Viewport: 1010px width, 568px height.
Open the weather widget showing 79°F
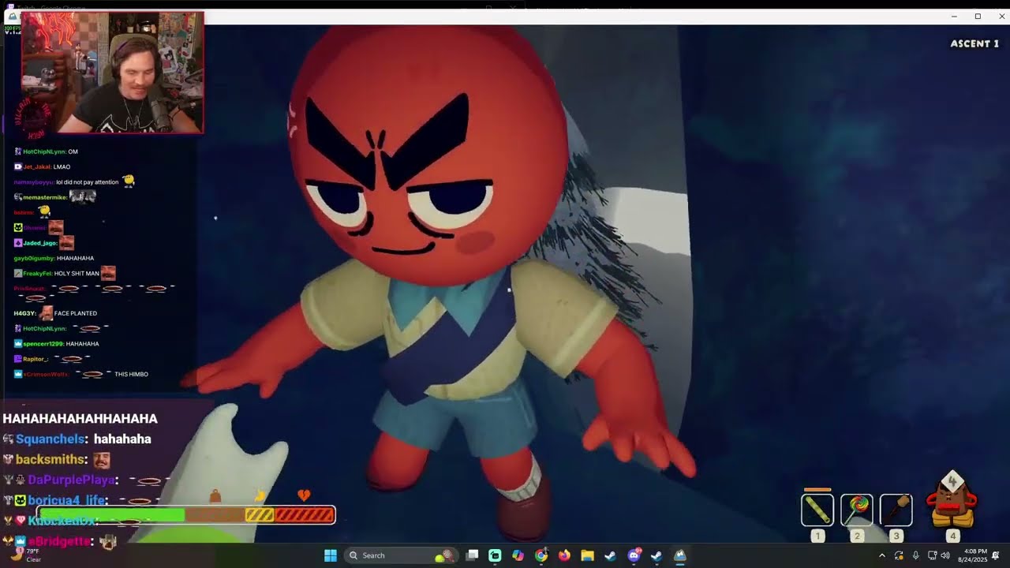click(24, 555)
